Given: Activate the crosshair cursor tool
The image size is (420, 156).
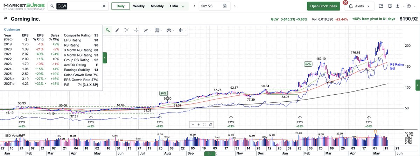Looking at the screenshot, I should click(x=136, y=30).
